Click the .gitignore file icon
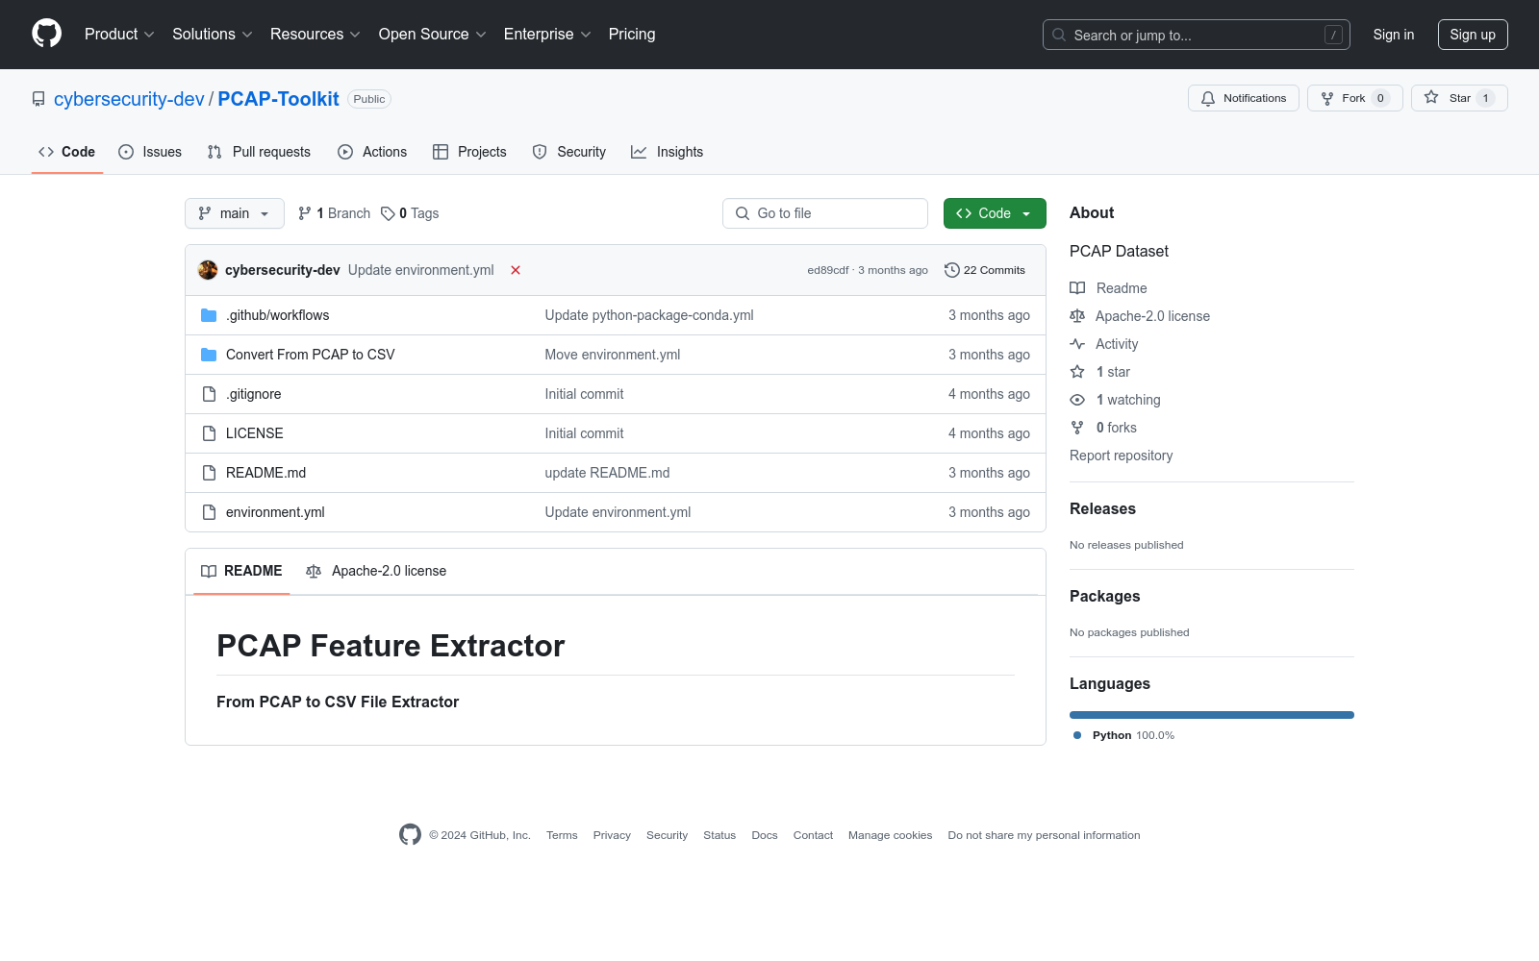The width and height of the screenshot is (1539, 961). [209, 394]
